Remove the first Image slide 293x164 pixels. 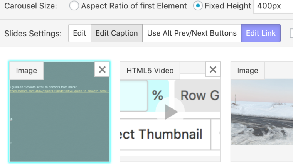click(x=102, y=69)
